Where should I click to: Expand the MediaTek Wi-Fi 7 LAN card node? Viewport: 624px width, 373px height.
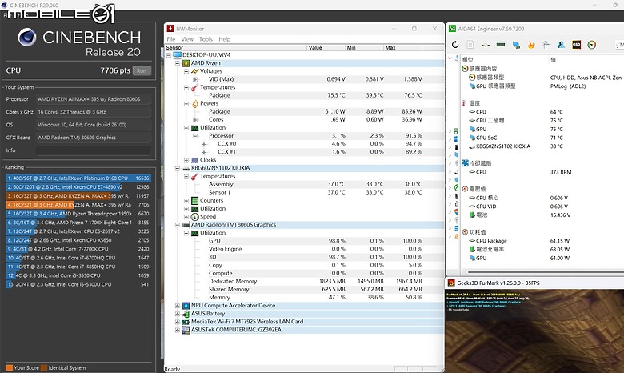(178, 322)
